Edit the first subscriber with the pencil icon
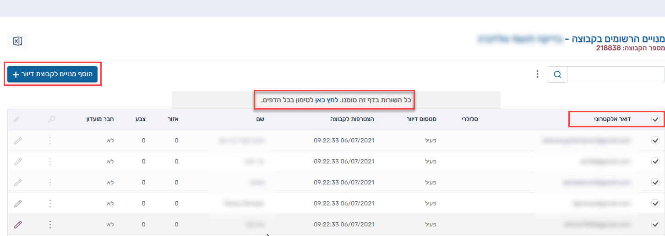This screenshot has width=665, height=236. [17, 141]
